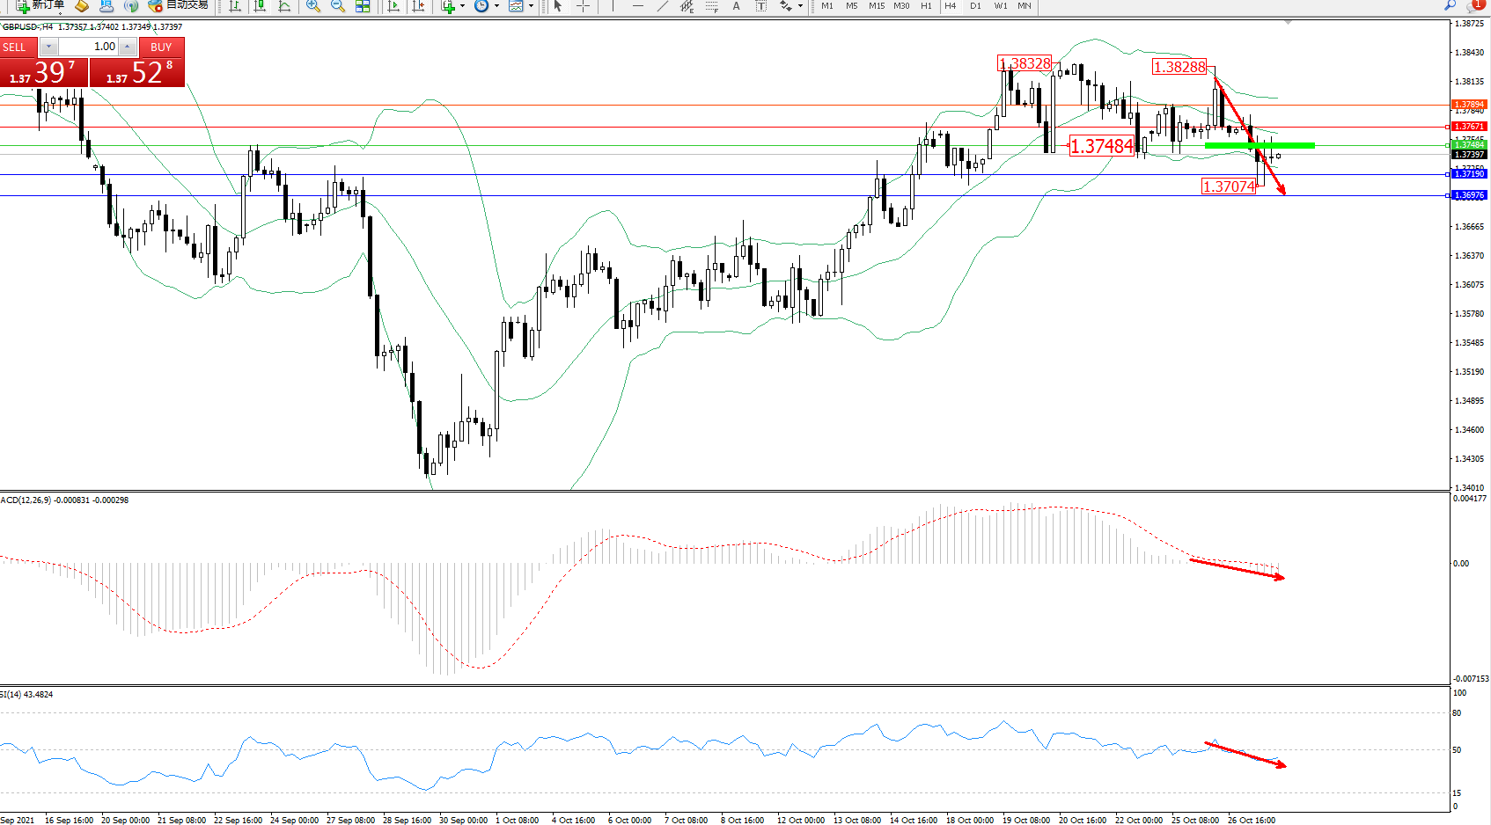Select the text label tool
Viewport: 1491px width, 825px height.
(737, 6)
